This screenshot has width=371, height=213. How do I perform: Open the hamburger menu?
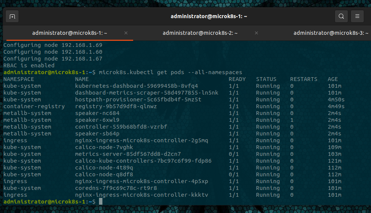coord(357,16)
